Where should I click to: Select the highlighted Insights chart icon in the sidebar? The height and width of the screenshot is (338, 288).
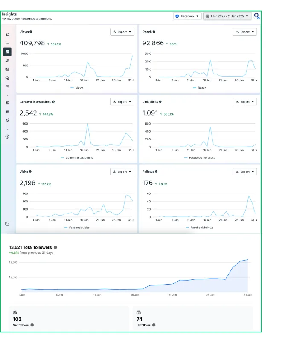pyautogui.click(x=7, y=52)
